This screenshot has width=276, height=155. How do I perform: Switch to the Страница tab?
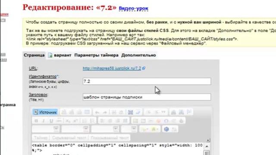coord(34,55)
